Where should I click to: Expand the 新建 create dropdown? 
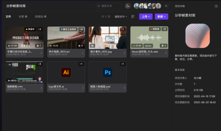[161, 17]
